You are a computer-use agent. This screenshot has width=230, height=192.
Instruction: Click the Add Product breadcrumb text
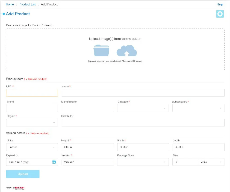coord(49,4)
